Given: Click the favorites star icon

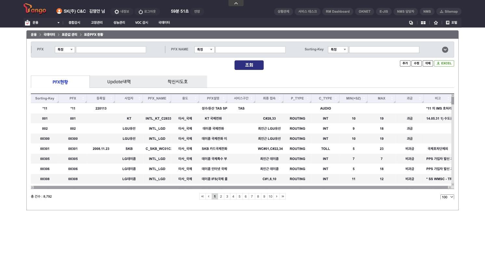Looking at the screenshot, I should 436,23.
